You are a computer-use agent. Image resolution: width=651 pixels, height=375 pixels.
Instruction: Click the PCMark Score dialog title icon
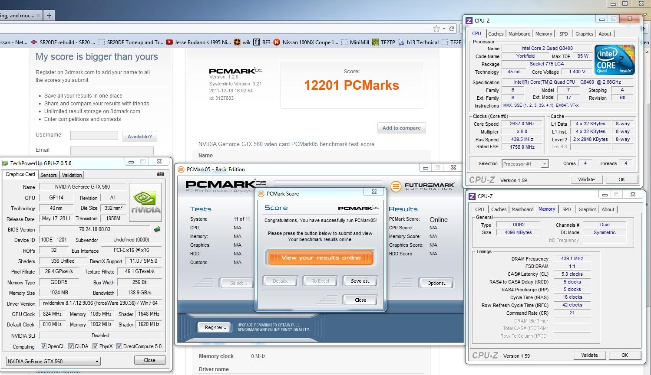tap(261, 193)
